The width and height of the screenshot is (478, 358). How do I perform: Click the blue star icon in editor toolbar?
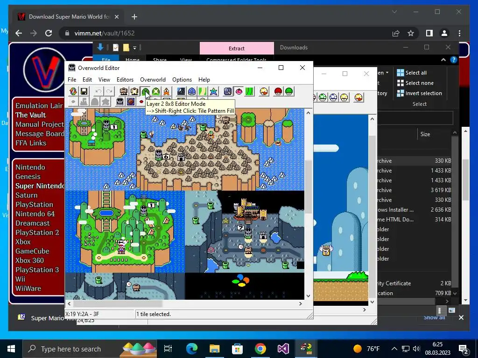tap(213, 91)
